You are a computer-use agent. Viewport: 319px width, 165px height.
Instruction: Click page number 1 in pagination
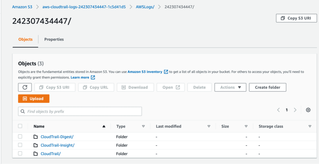[287, 110]
